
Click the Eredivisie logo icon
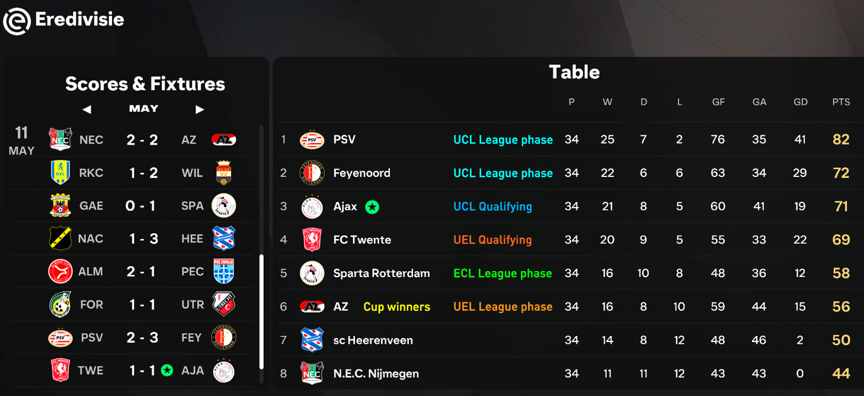point(17,21)
